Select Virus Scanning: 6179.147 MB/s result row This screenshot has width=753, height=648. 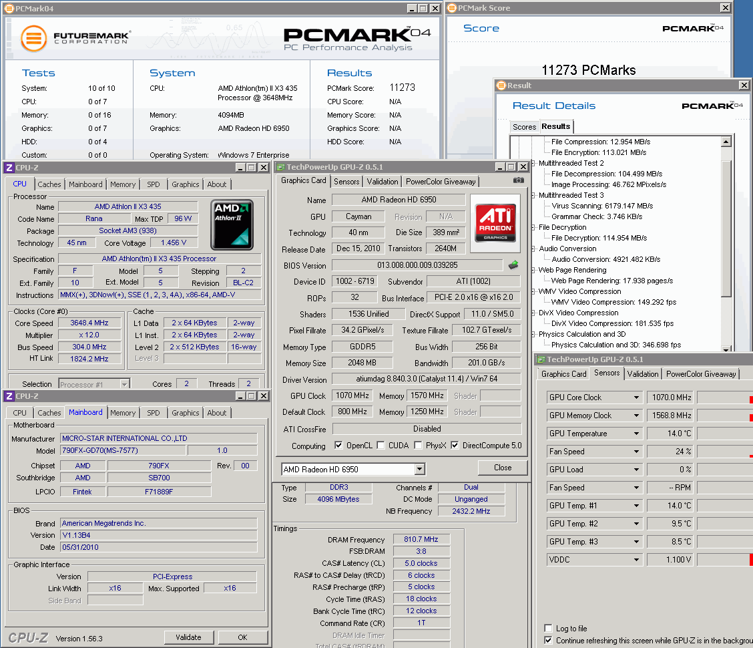click(x=602, y=206)
